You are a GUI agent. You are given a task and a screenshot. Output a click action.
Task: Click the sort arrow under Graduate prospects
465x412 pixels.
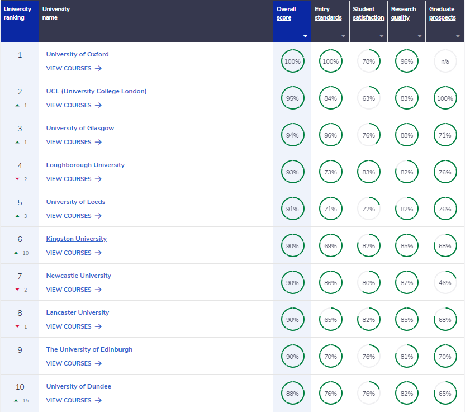458,36
